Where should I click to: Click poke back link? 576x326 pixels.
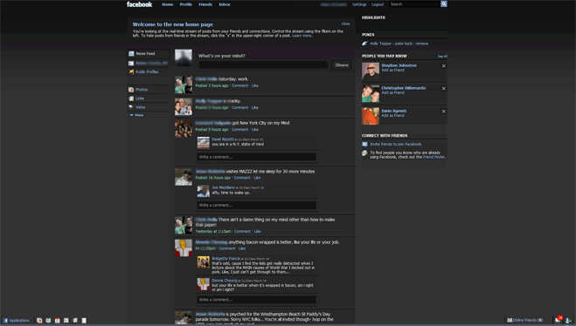coord(403,44)
